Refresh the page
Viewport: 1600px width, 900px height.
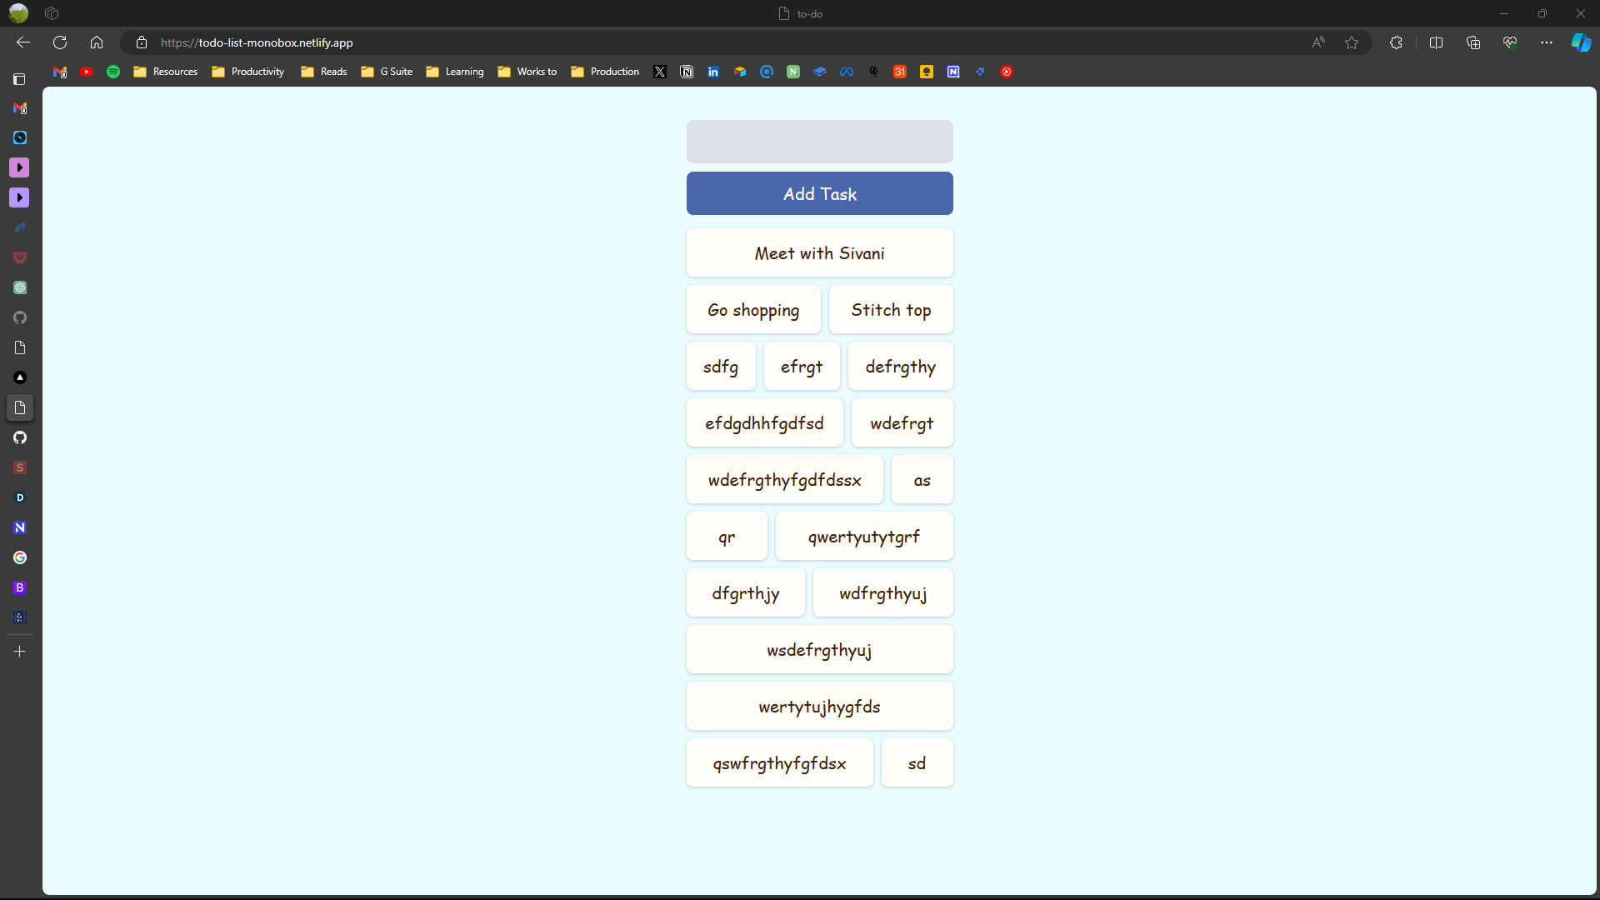[x=60, y=42]
